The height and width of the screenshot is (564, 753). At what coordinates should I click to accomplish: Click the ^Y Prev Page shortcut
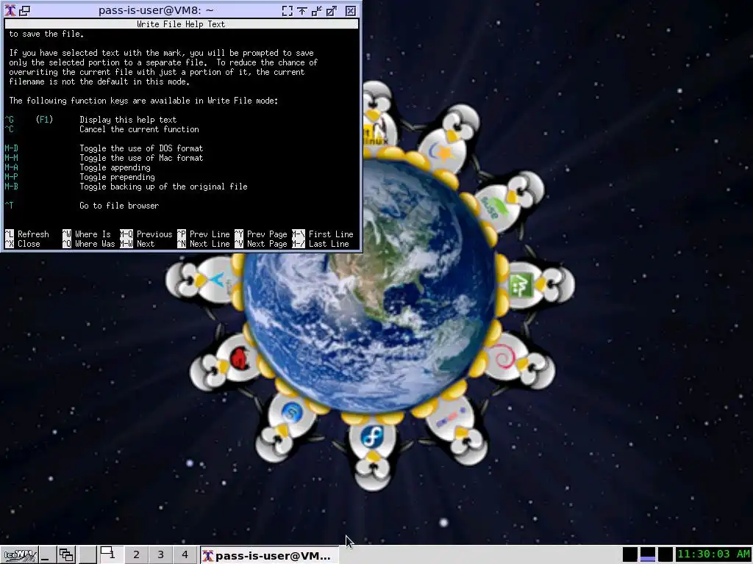point(261,234)
